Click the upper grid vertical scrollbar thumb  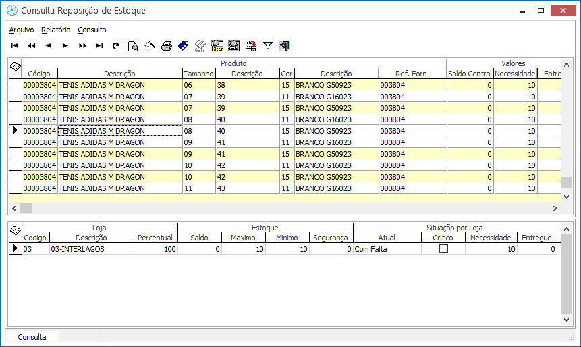click(566, 182)
